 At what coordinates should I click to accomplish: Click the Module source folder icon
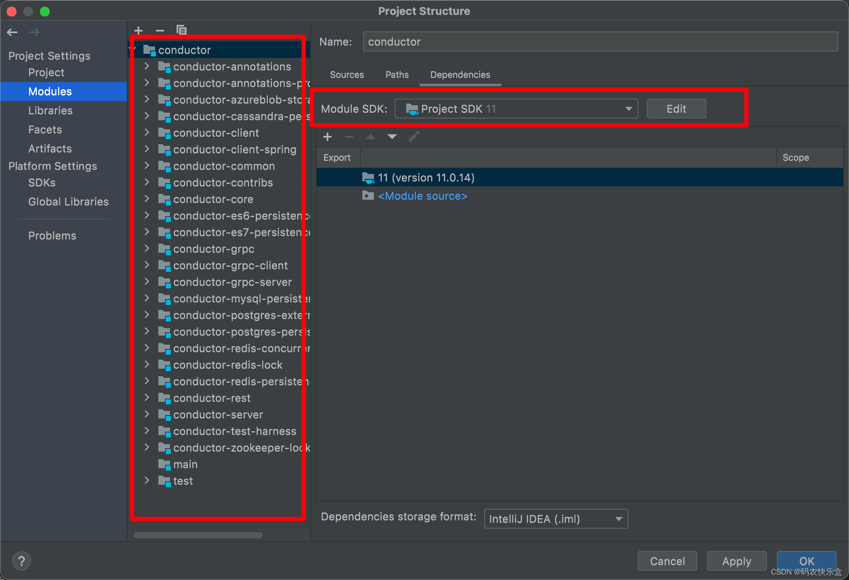pos(368,196)
